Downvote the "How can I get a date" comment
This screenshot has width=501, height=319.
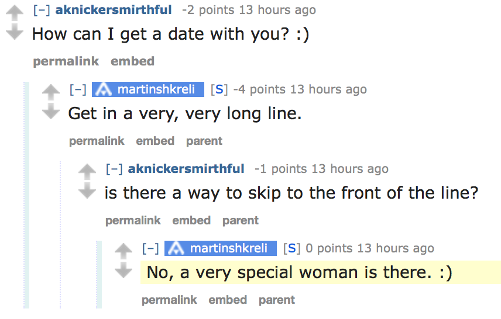[x=14, y=32]
